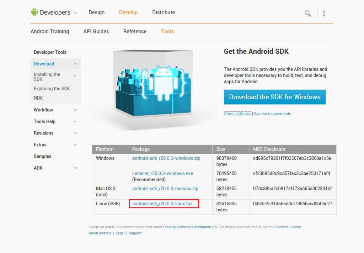This screenshot has height=253, width=364.
Task: Go to the Design section
Action: click(97, 12)
